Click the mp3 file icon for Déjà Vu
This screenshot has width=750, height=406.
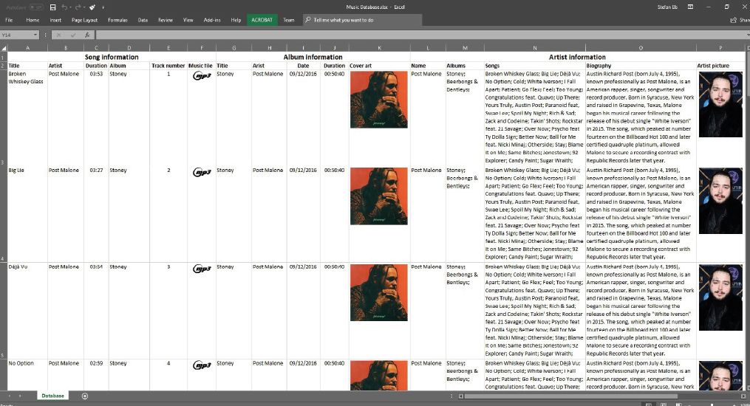pos(202,268)
